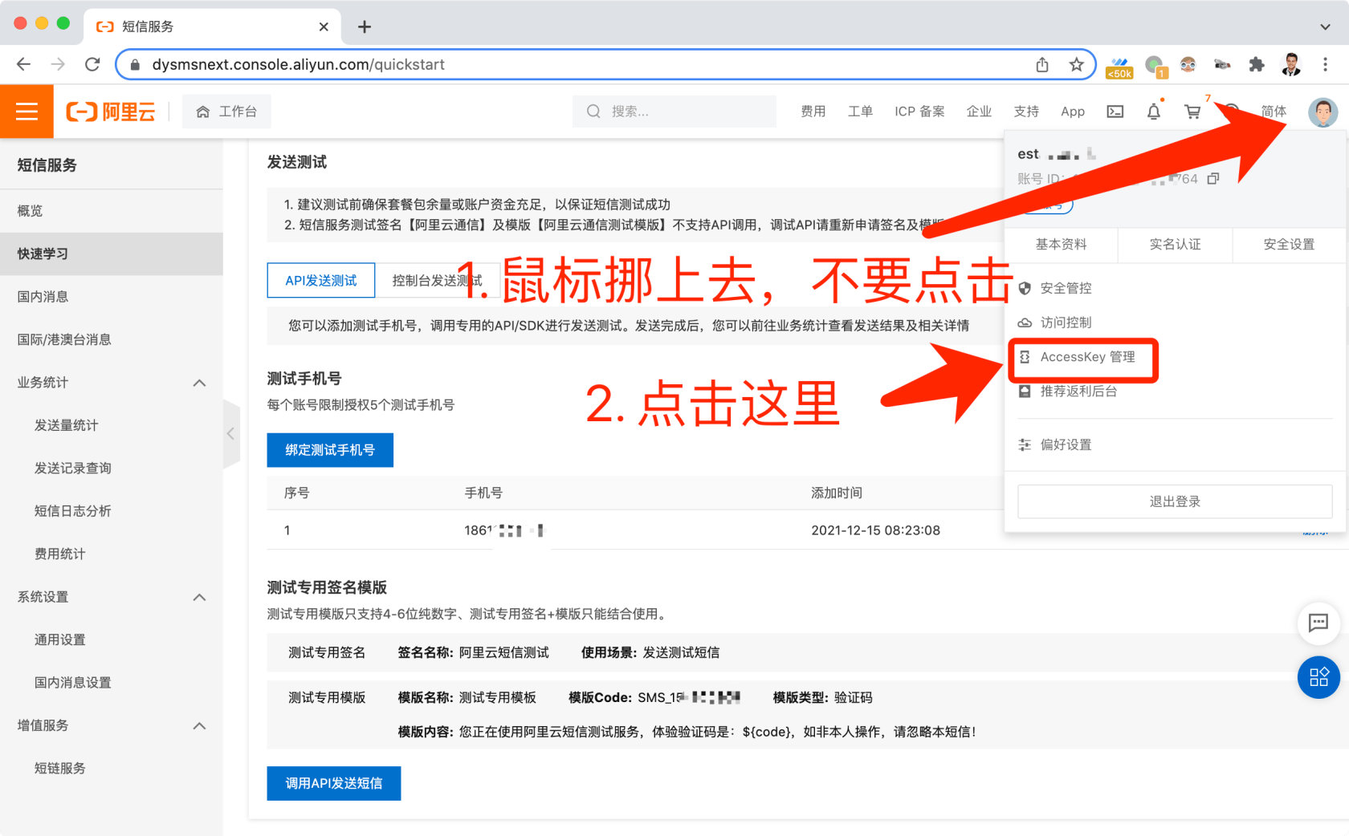Reload the page in browser
1349x836 pixels.
[92, 64]
